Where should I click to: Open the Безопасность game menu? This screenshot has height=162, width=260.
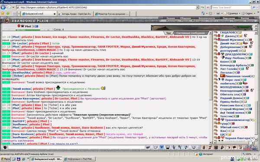[207, 18]
